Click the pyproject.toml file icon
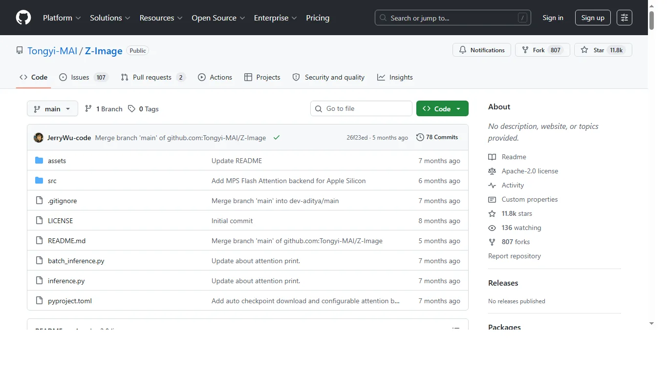The width and height of the screenshot is (667, 375). [x=40, y=301]
